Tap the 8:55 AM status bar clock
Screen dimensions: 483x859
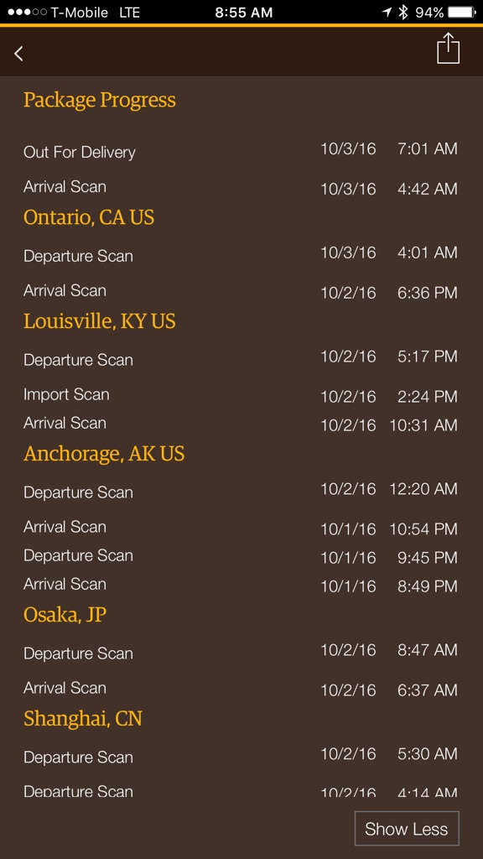pyautogui.click(x=244, y=13)
